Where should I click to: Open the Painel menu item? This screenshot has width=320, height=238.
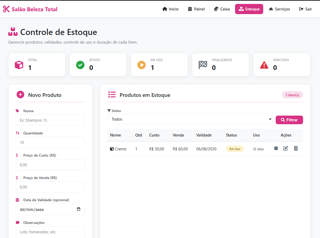pos(196,9)
